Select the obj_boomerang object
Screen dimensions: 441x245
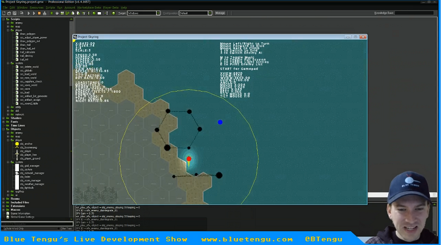(28, 148)
